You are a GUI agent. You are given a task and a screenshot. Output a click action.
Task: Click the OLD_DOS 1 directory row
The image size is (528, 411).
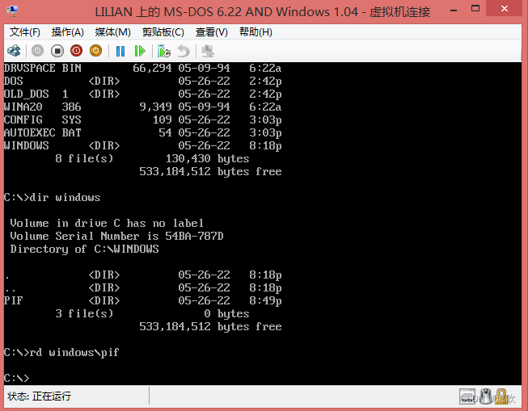click(x=142, y=94)
